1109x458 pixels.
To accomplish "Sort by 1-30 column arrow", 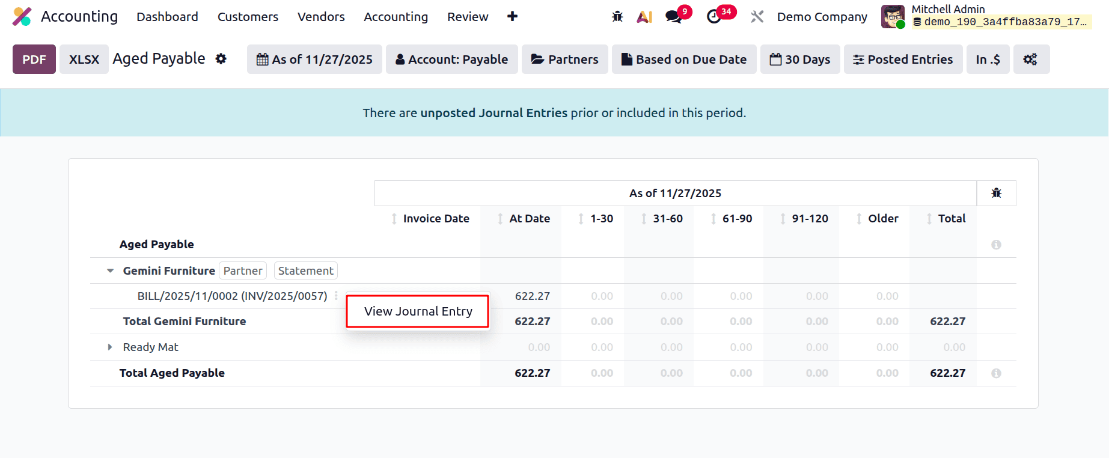I will click(x=581, y=219).
